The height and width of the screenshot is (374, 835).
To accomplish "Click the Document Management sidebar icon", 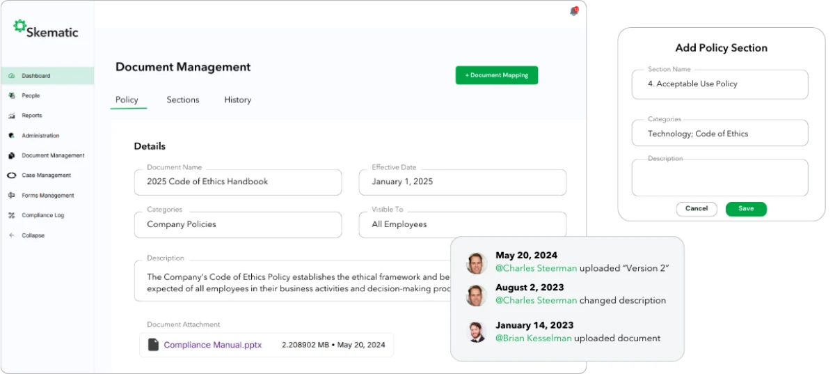I will (x=12, y=156).
